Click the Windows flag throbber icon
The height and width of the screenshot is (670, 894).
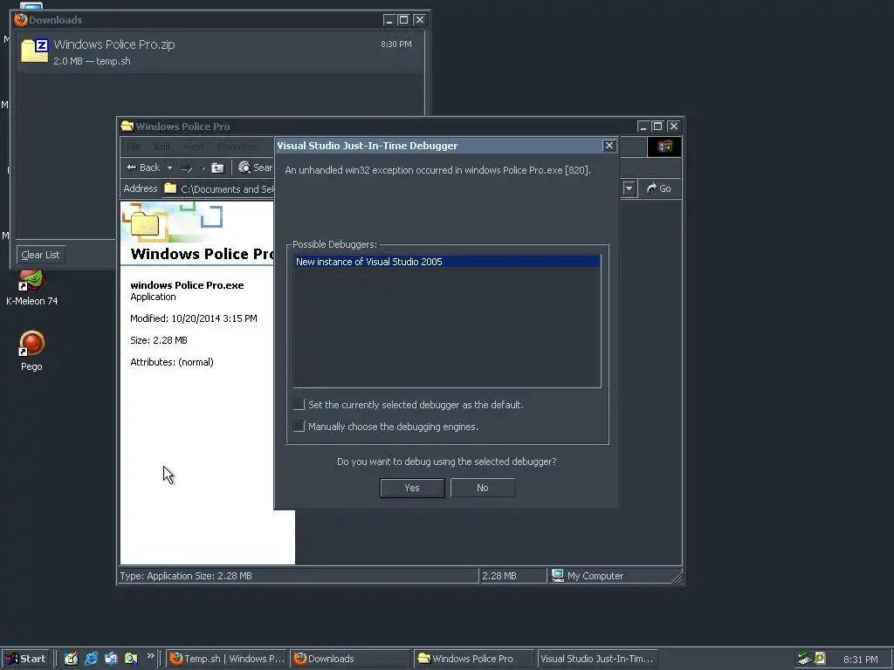664,147
